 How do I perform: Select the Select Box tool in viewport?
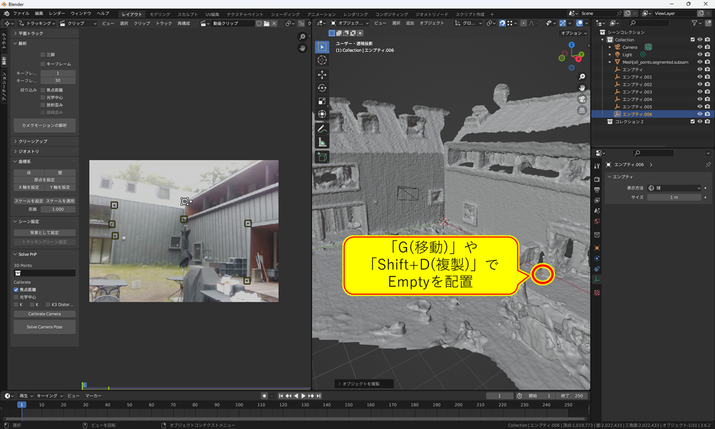tap(322, 46)
